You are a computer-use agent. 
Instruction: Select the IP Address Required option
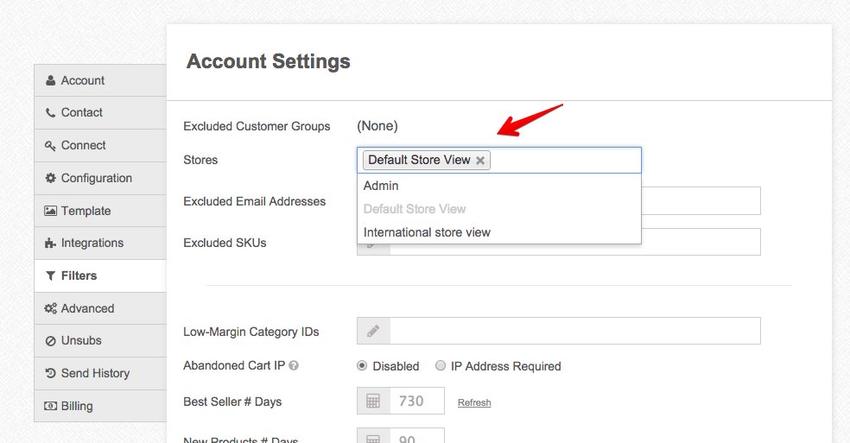(441, 366)
